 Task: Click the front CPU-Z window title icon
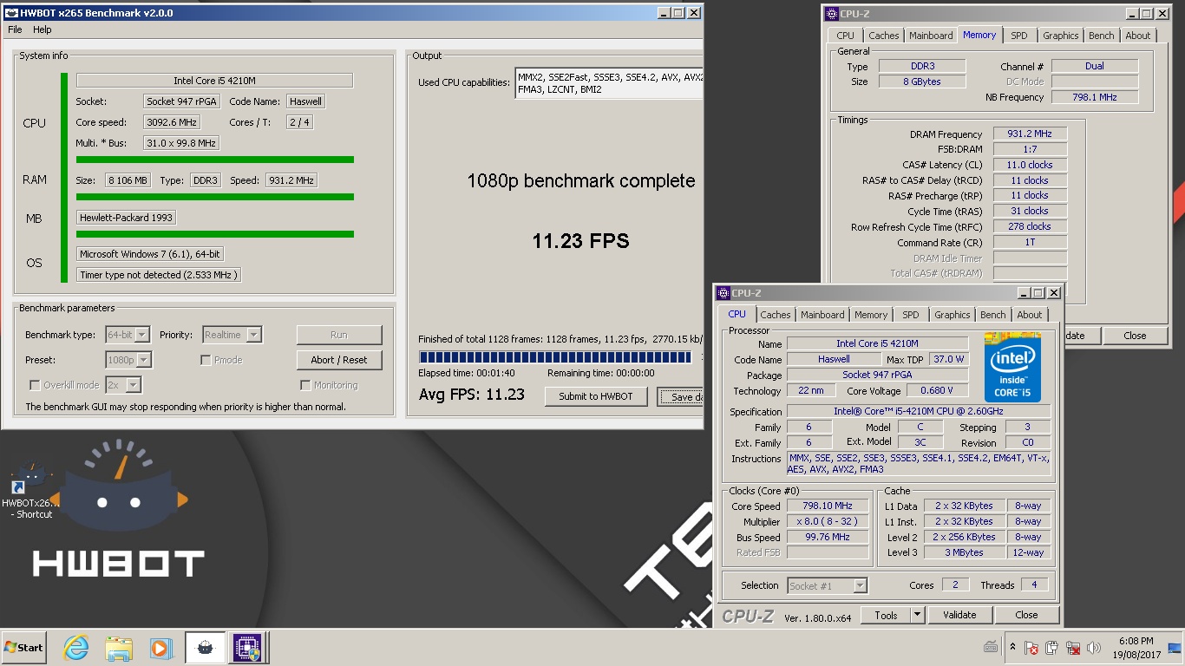(x=723, y=293)
